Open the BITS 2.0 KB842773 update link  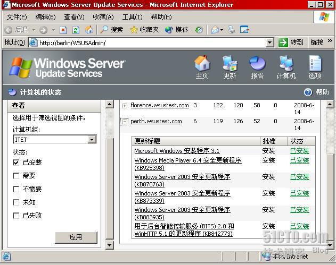tap(184, 230)
